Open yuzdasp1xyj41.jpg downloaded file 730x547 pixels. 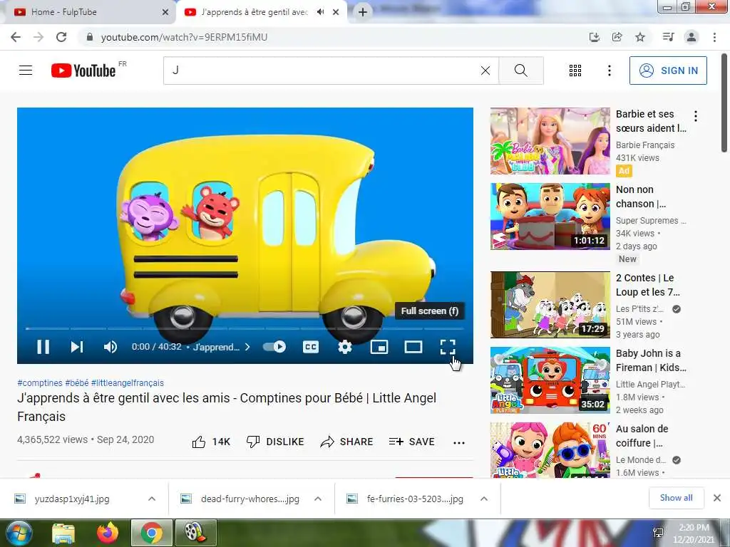(72, 499)
